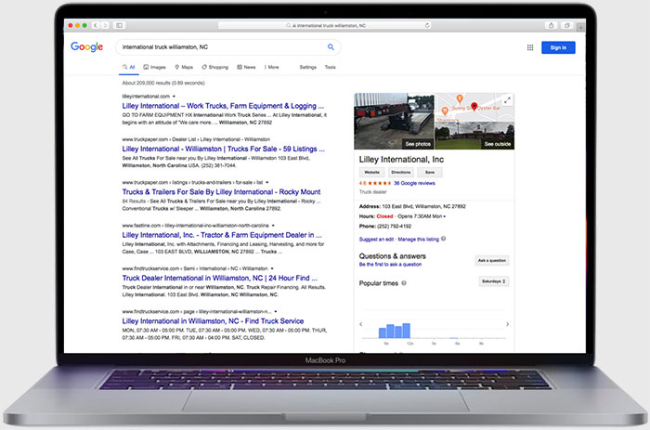Click the Safari forward arrow

(105, 25)
